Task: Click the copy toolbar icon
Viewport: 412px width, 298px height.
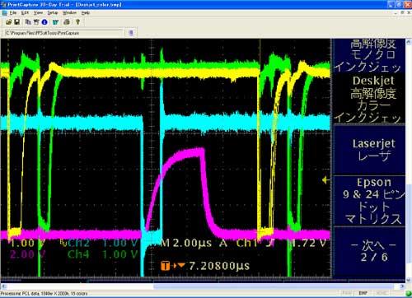Action: pos(28,22)
